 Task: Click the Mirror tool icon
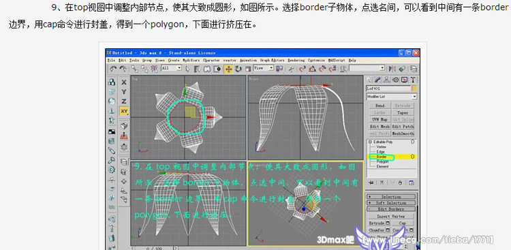point(392,69)
